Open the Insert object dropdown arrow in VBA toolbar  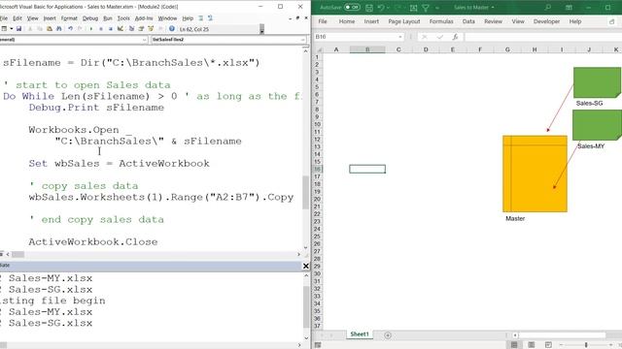[x=11, y=28]
